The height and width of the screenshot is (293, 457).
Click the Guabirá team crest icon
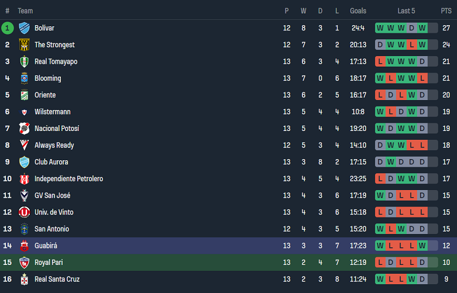(x=24, y=246)
